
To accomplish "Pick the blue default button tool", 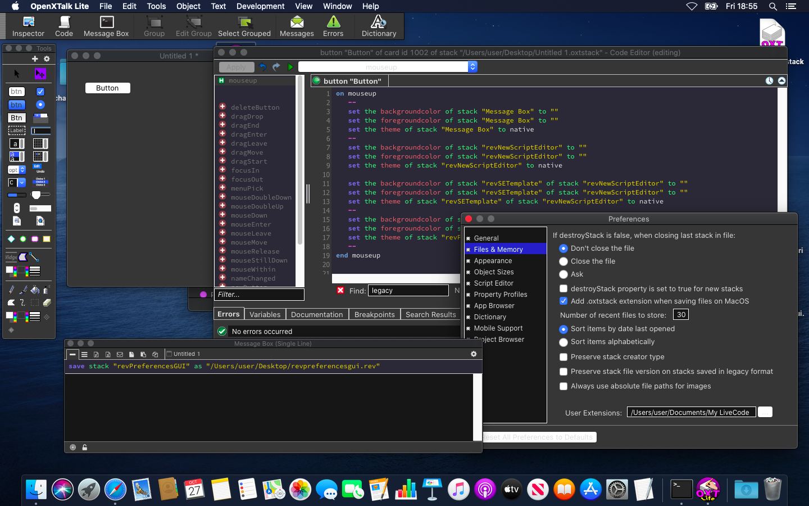I will click(16, 105).
